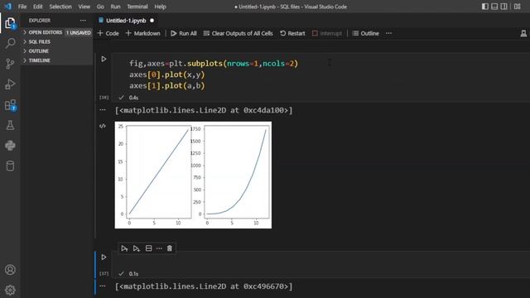The height and width of the screenshot is (298, 530).
Task: Clear Outputs of All Cells
Action: tap(238, 33)
